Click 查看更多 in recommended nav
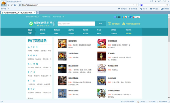 [x=128, y=33]
